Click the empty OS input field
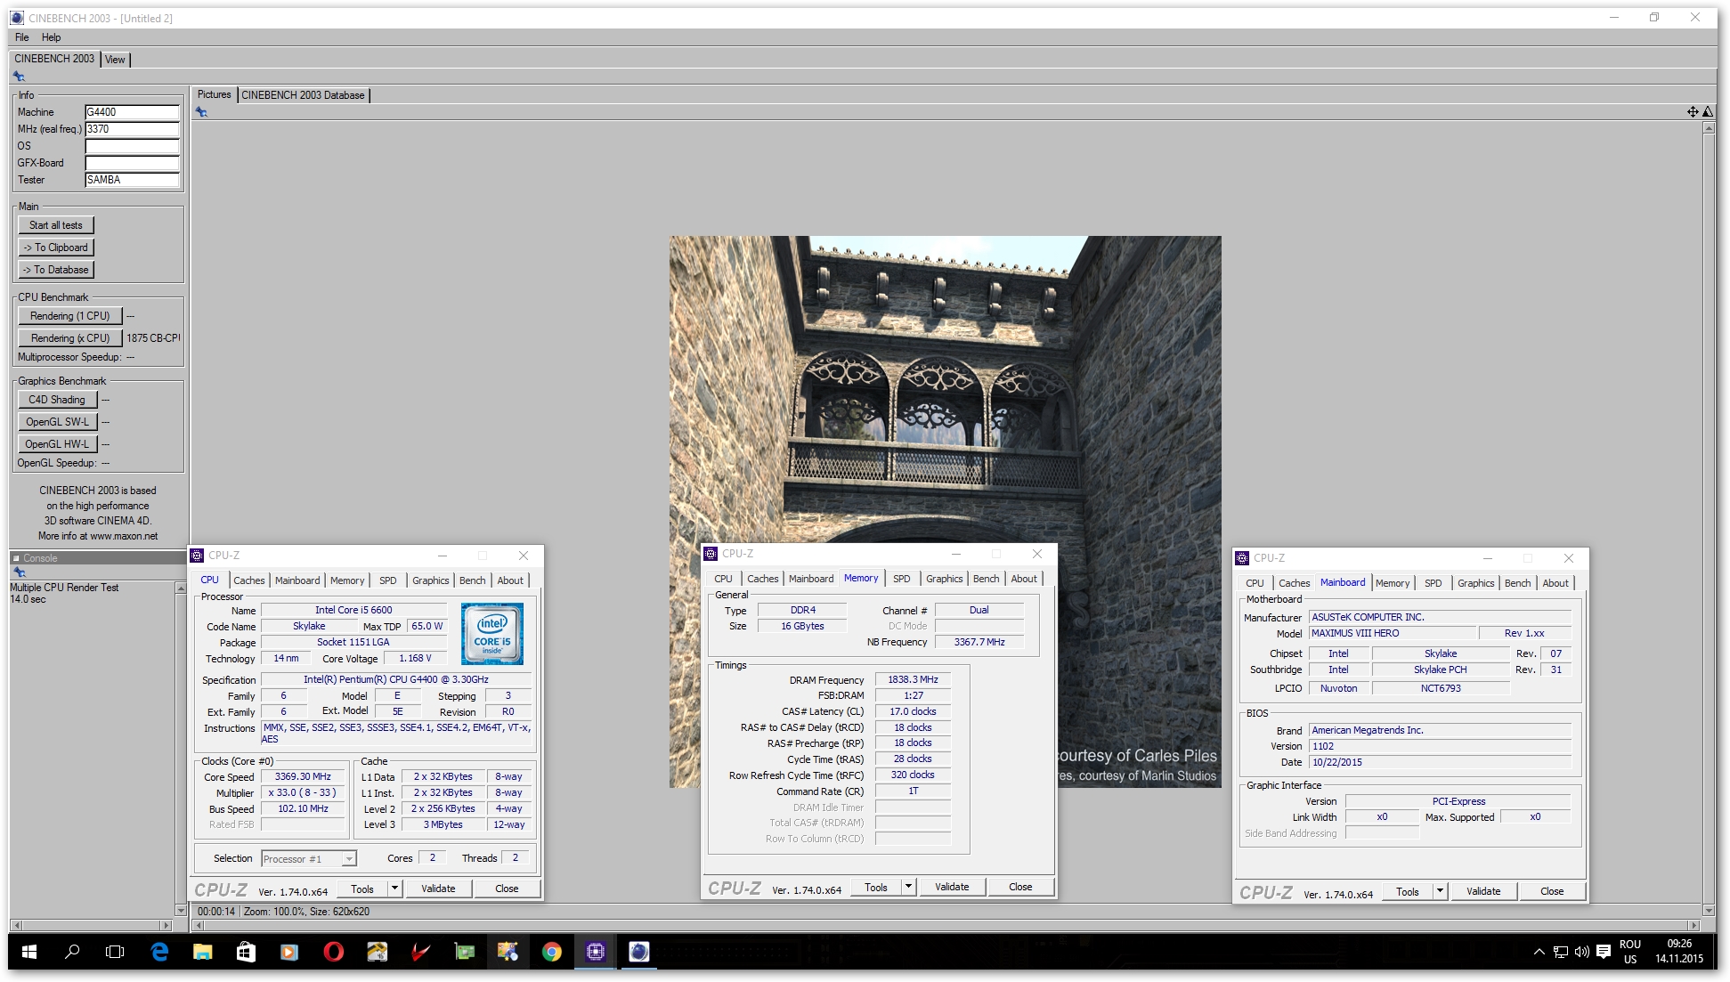The image size is (1730, 982). [132, 146]
